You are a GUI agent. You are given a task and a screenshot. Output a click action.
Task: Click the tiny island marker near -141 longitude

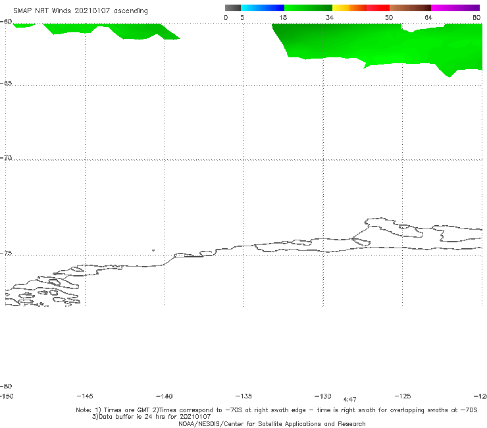pyautogui.click(x=153, y=250)
